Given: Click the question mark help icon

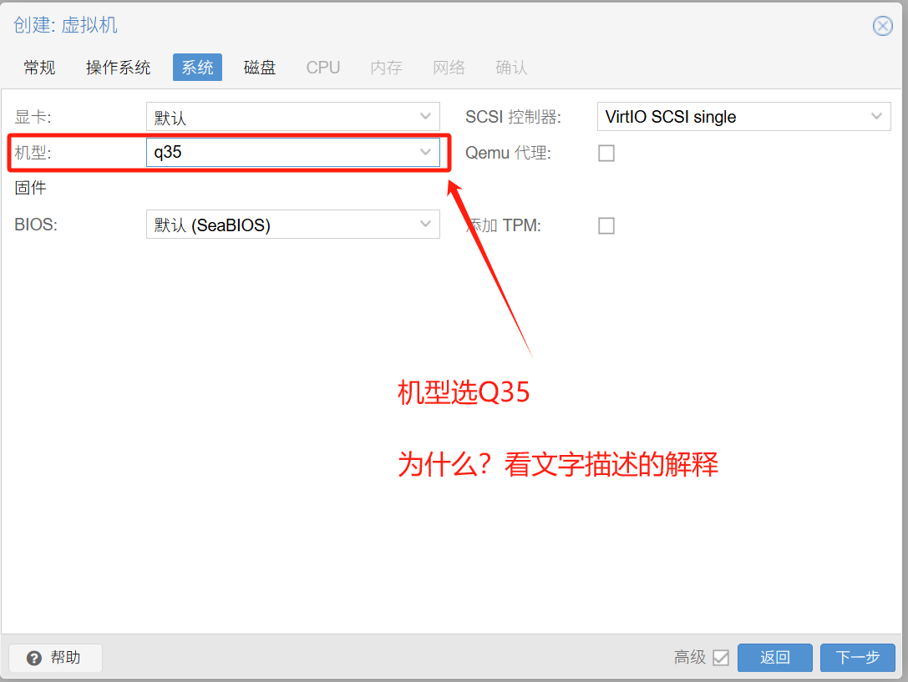Looking at the screenshot, I should click(33, 658).
